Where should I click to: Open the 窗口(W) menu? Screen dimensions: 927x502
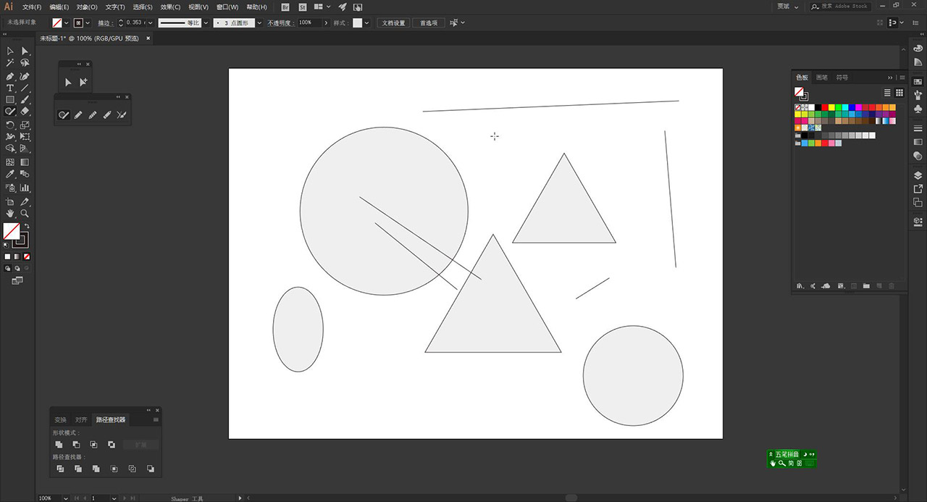tap(227, 7)
